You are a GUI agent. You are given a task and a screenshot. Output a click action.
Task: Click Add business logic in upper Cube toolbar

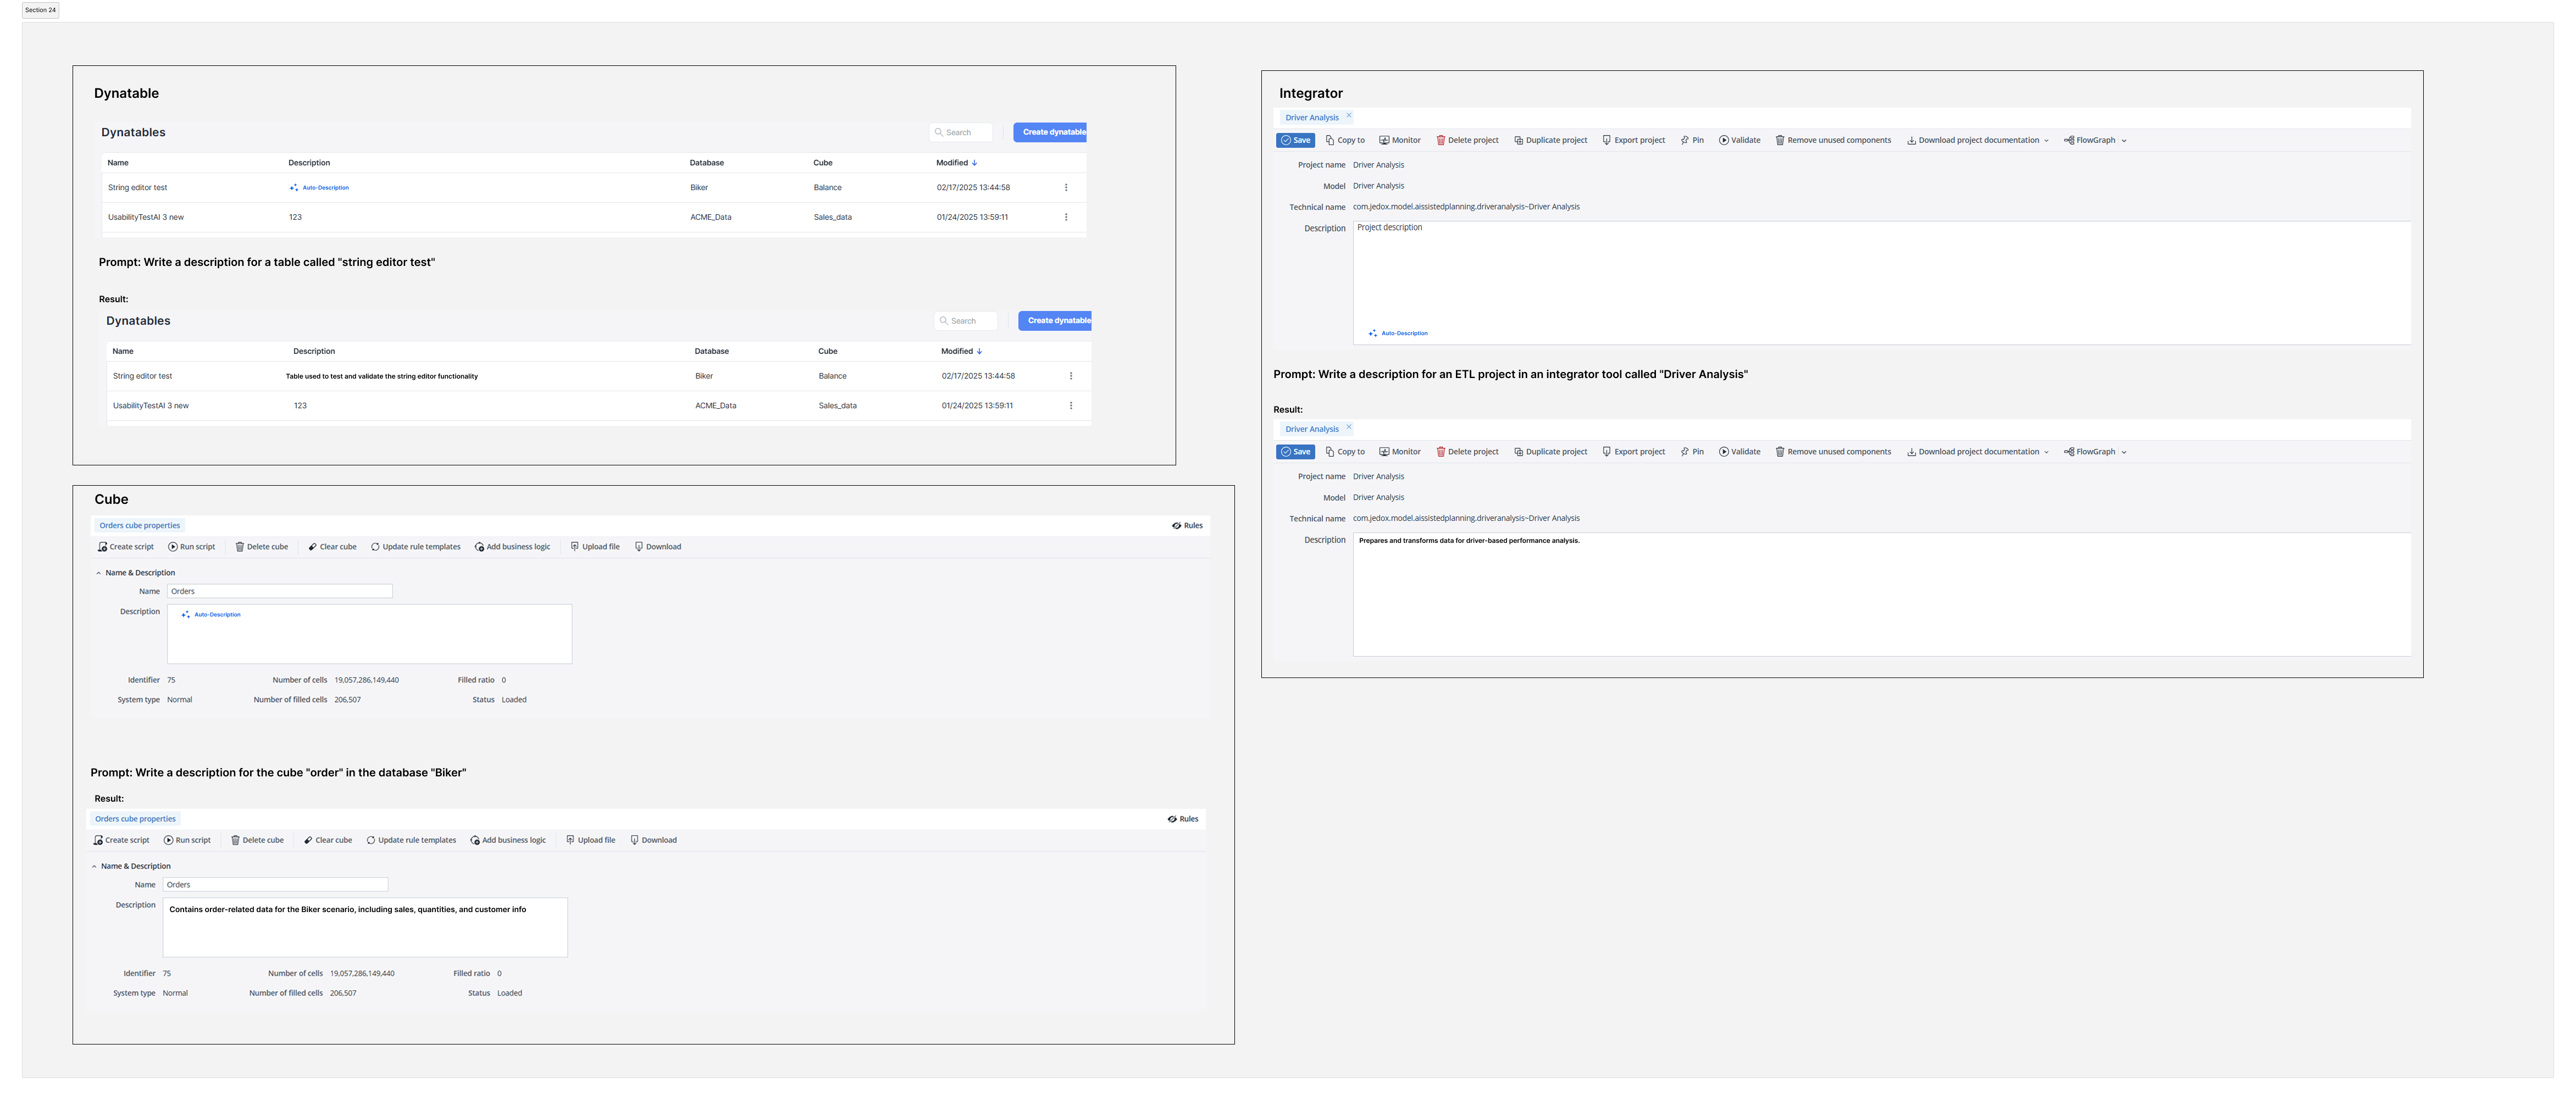coord(512,547)
